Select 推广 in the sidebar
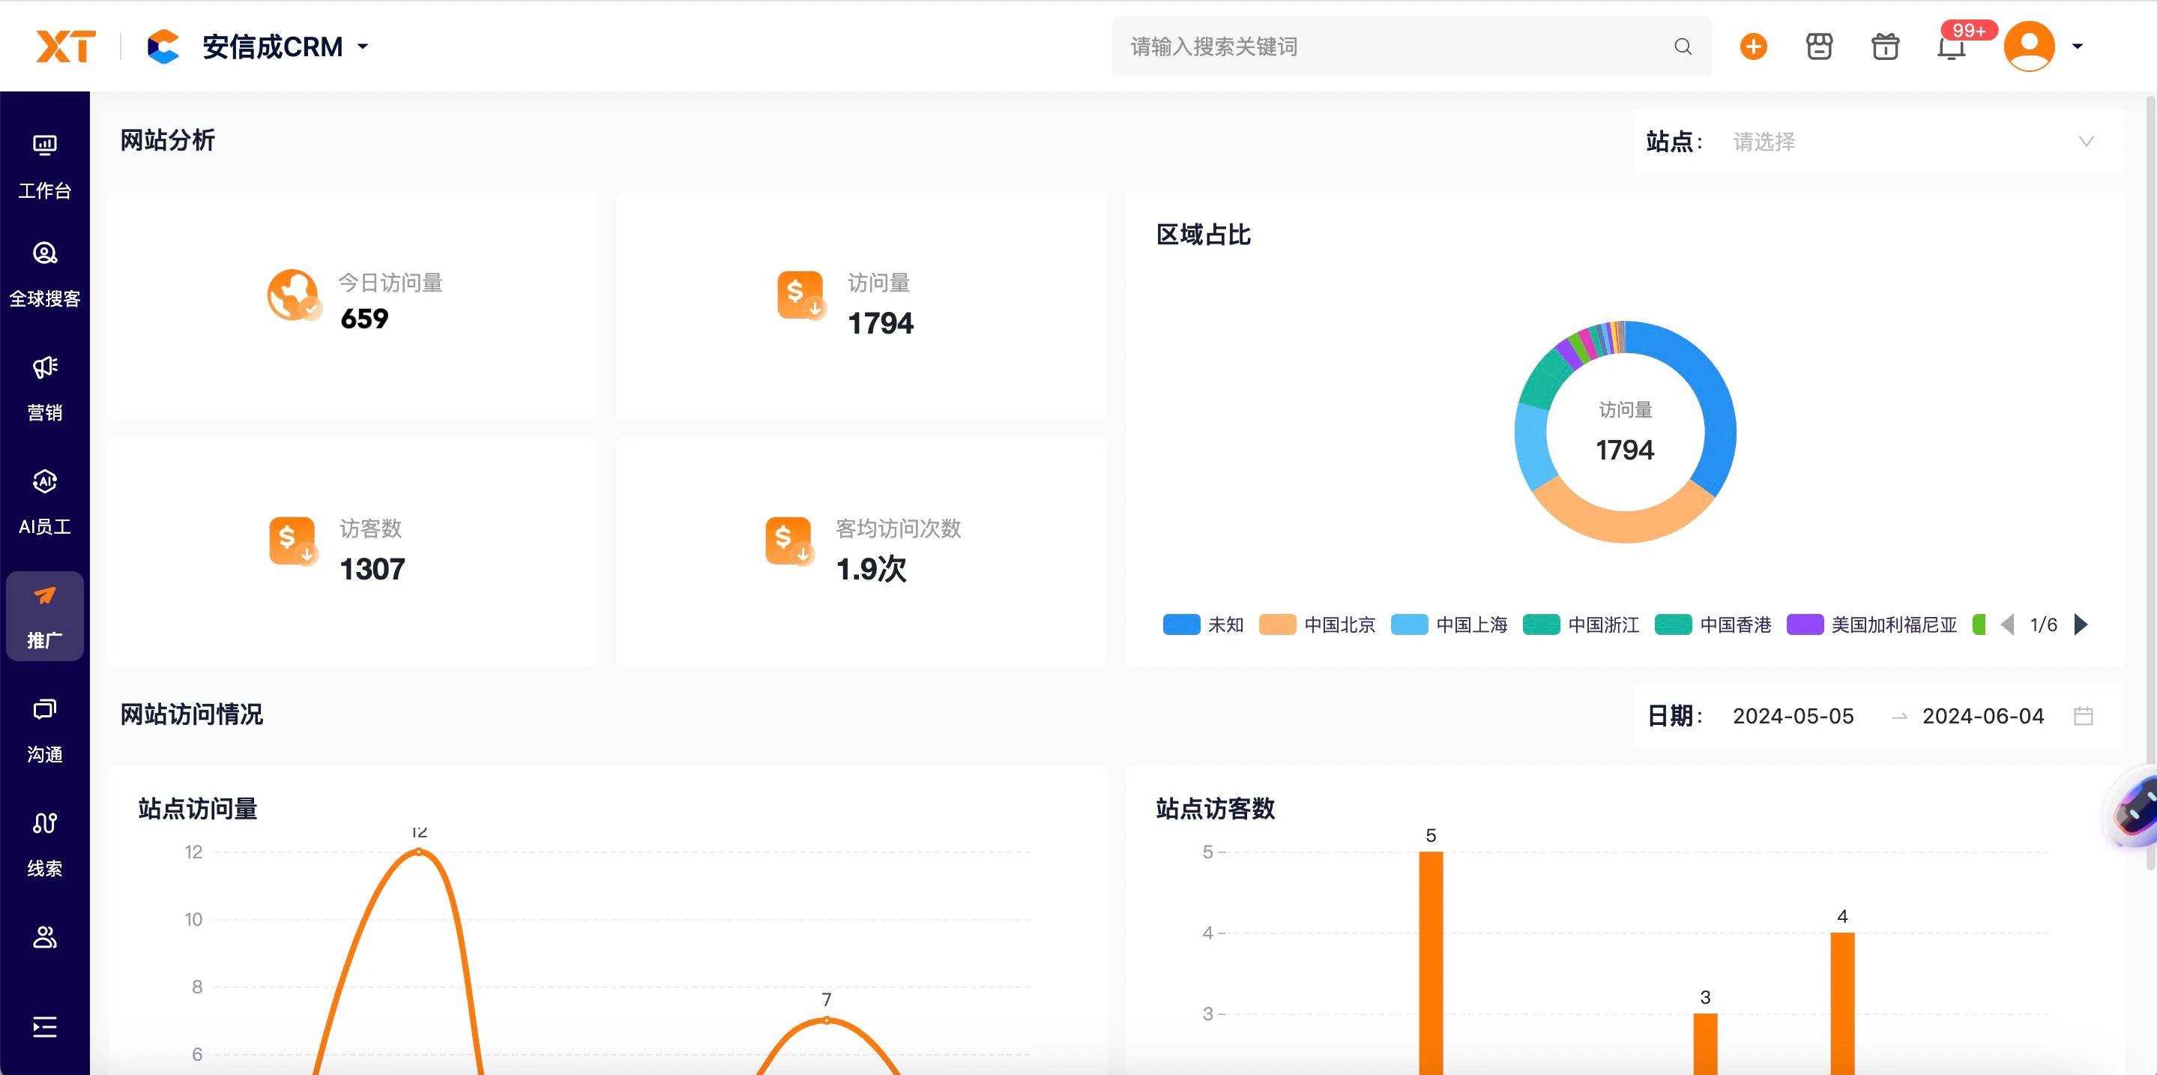Image resolution: width=2157 pixels, height=1075 pixels. [x=45, y=616]
